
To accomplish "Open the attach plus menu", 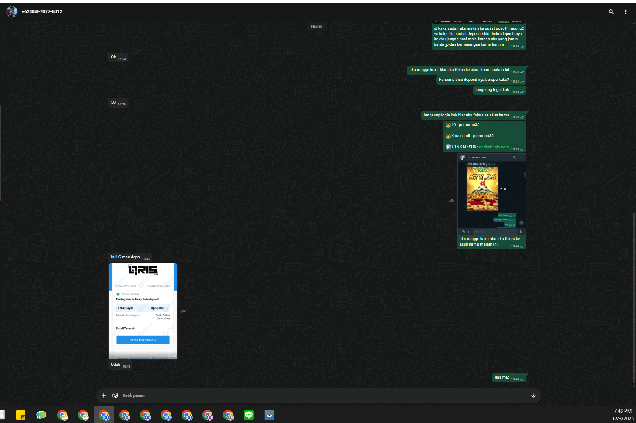I will [x=104, y=395].
